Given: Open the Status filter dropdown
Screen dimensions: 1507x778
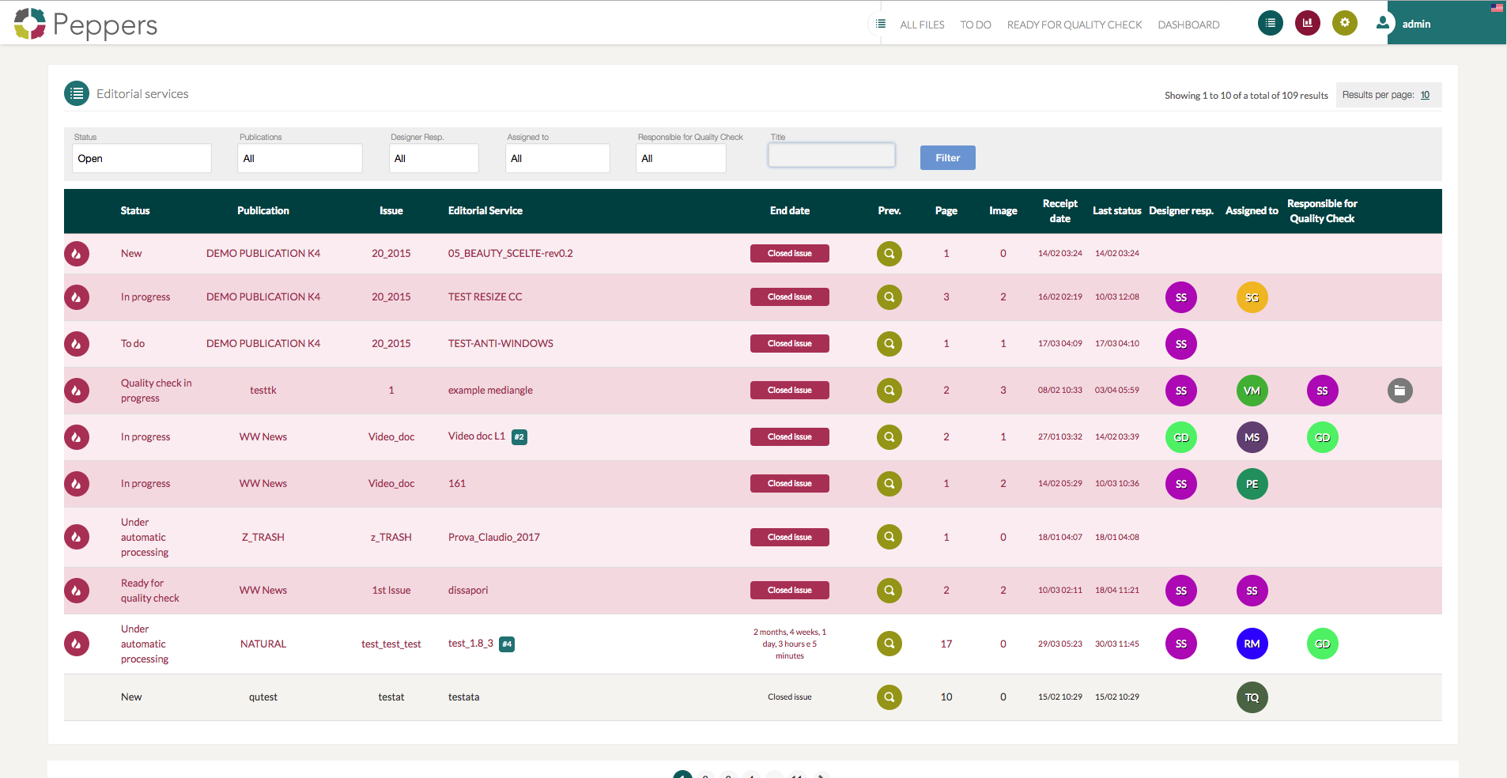Looking at the screenshot, I should tap(142, 158).
